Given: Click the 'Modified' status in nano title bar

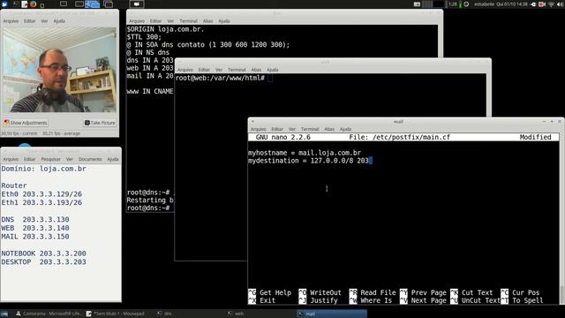Looking at the screenshot, I should 535,138.
